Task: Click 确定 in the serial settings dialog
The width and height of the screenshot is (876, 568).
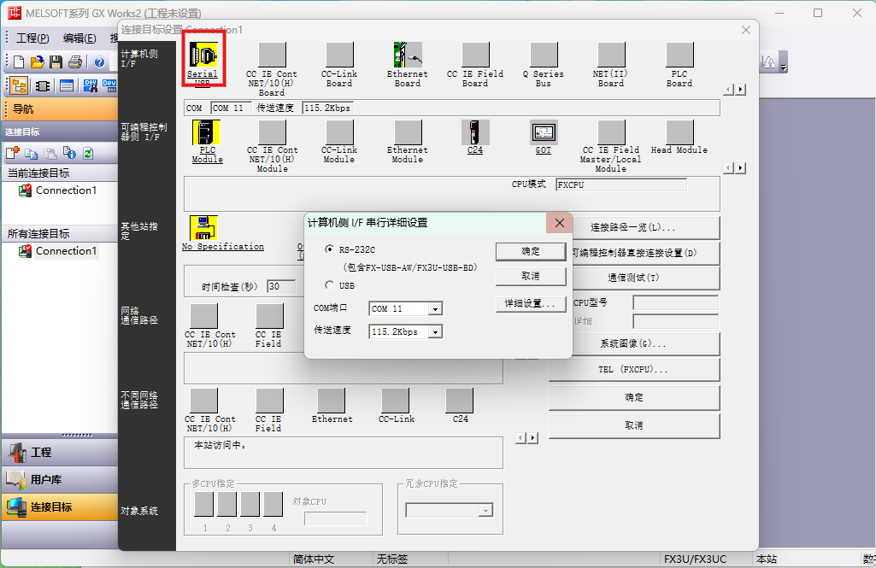Action: 531,251
